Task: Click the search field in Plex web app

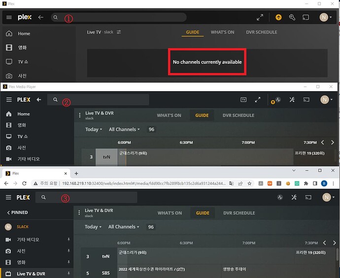Action: (x=86, y=197)
